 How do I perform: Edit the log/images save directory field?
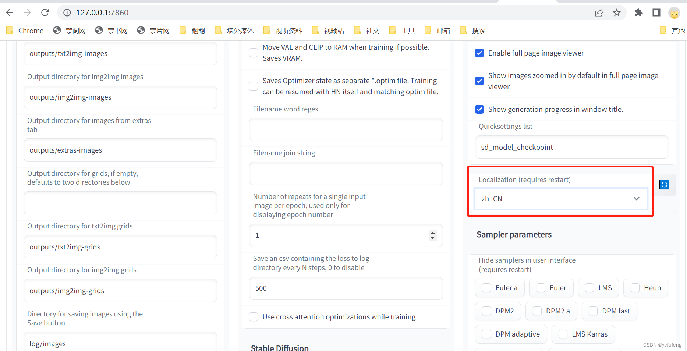[120, 342]
